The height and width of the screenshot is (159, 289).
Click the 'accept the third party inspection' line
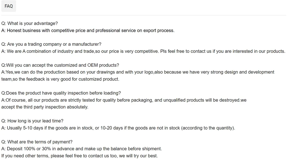45,107
